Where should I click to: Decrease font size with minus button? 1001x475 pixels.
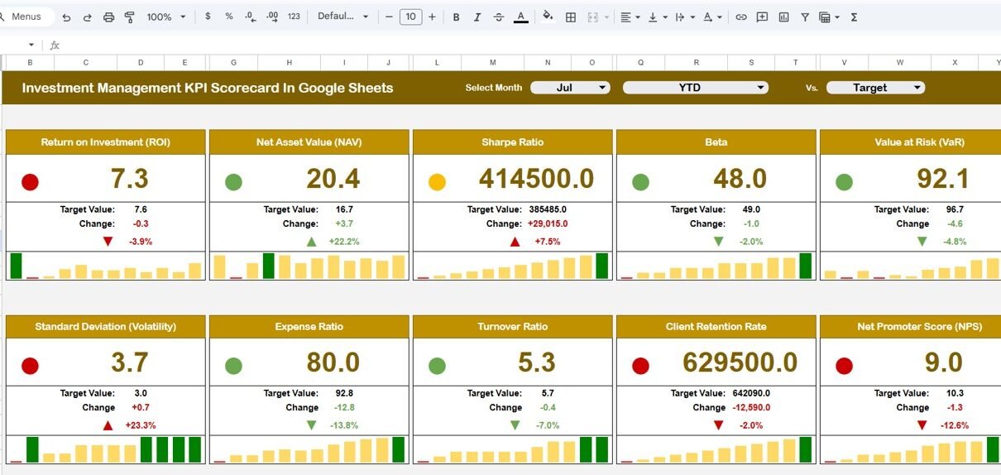click(389, 17)
